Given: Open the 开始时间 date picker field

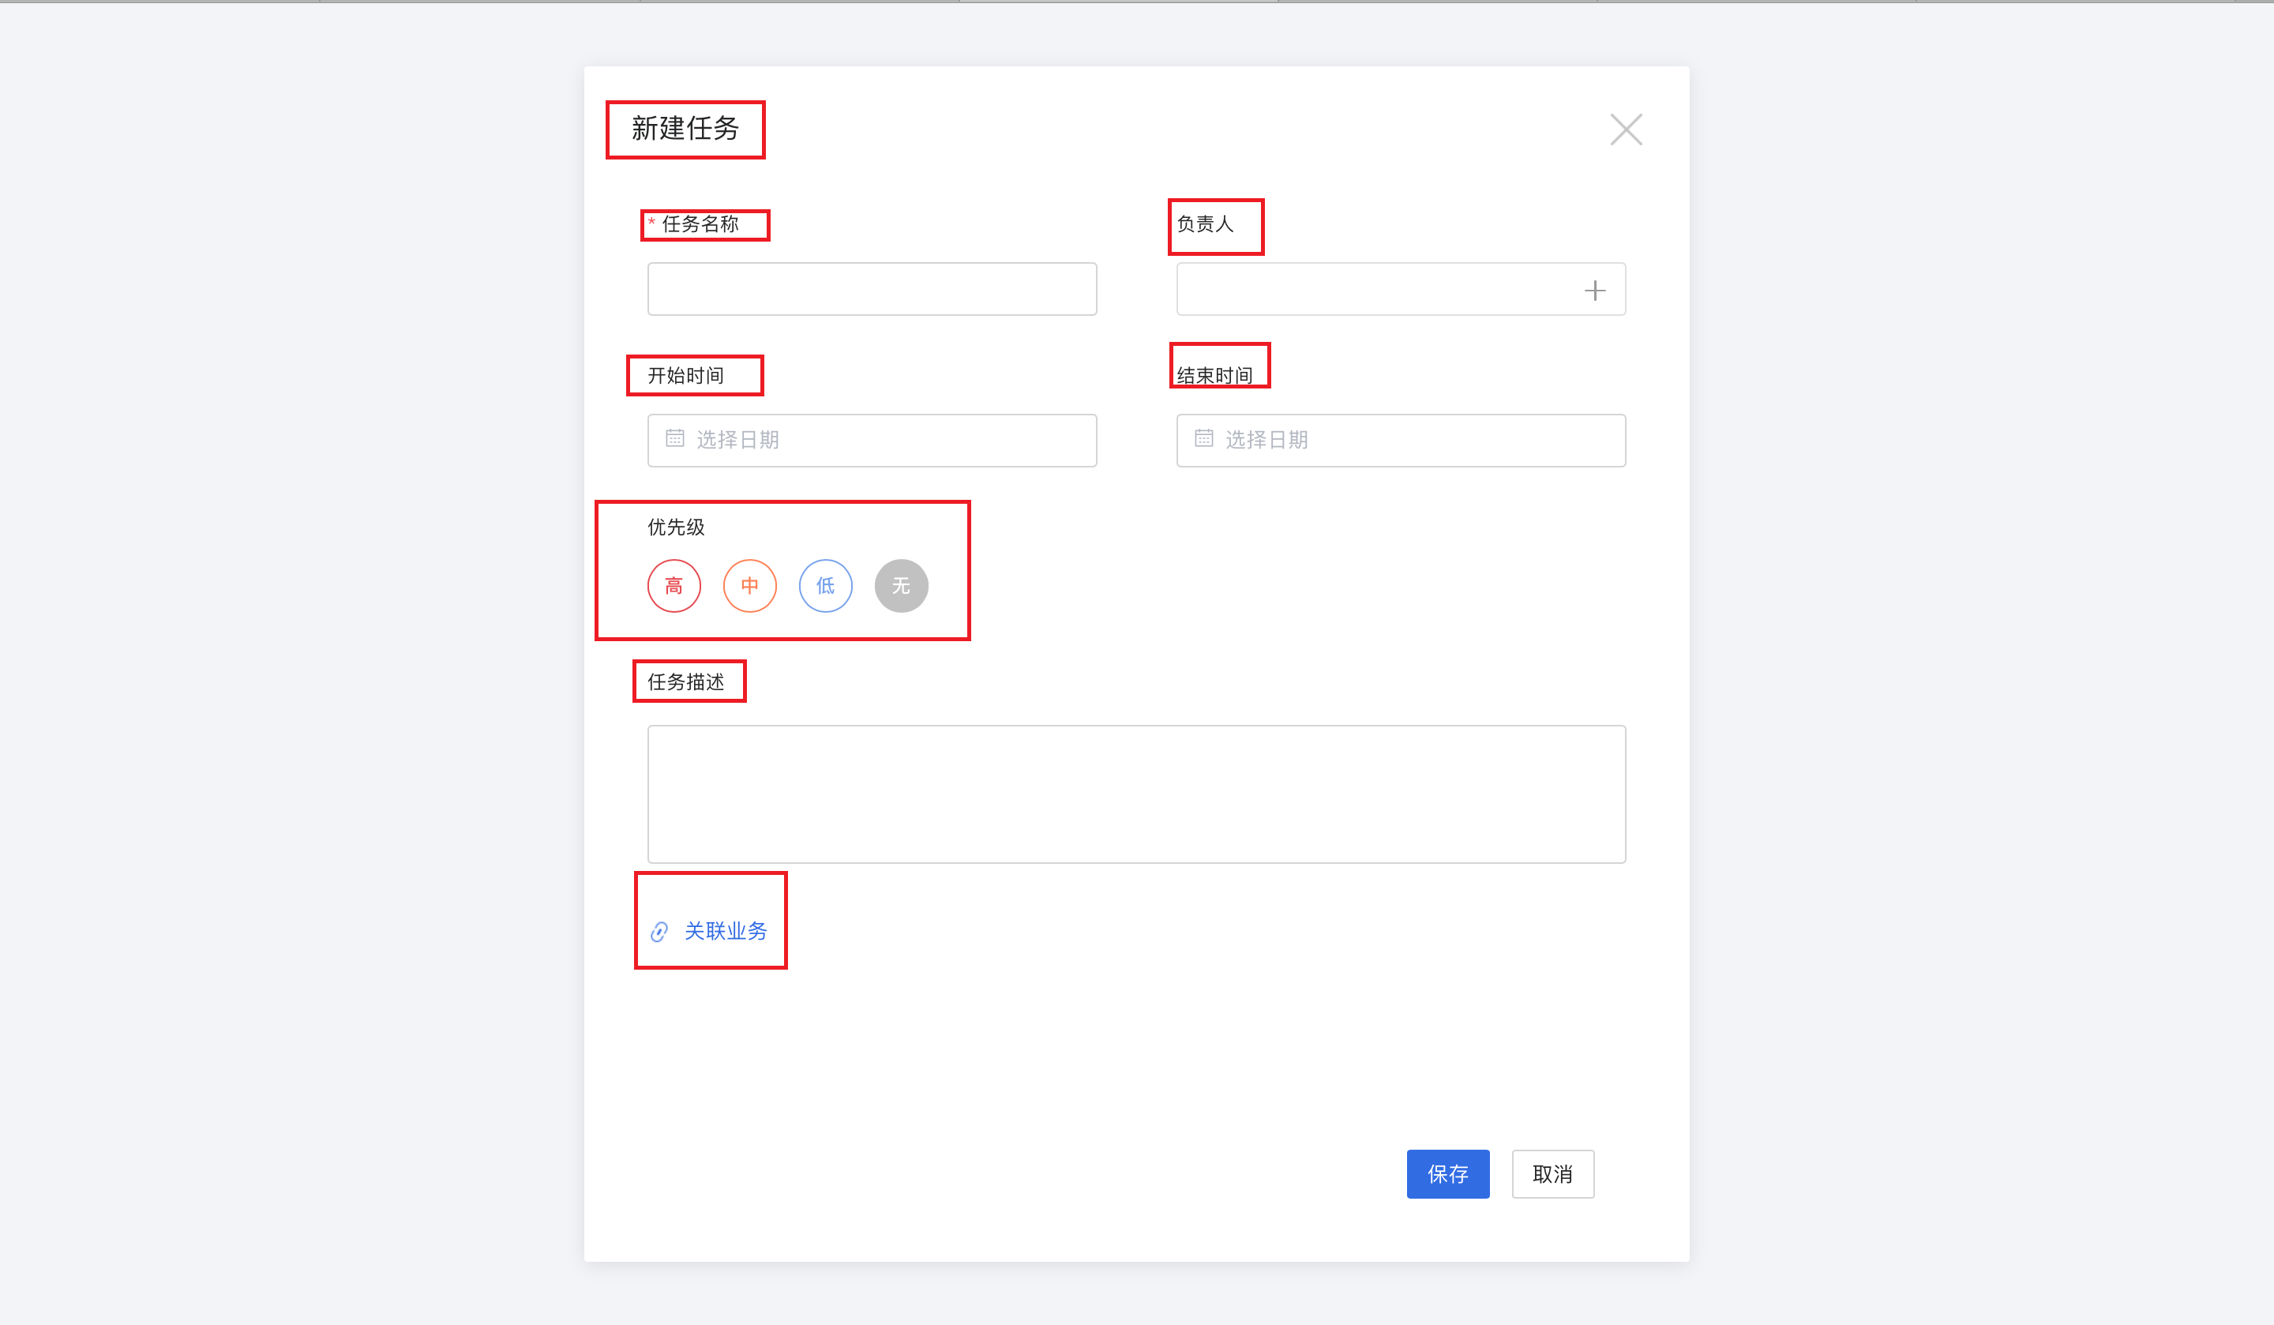Looking at the screenshot, I should (872, 441).
